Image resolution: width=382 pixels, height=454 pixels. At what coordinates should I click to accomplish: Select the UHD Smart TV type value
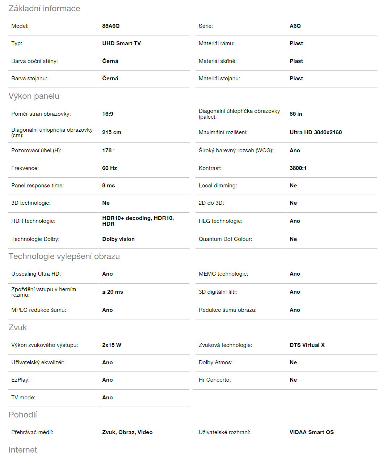click(x=121, y=43)
